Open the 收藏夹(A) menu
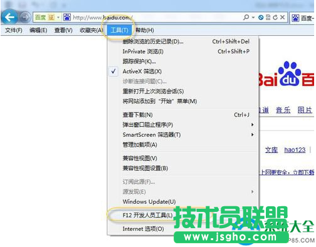 point(92,30)
